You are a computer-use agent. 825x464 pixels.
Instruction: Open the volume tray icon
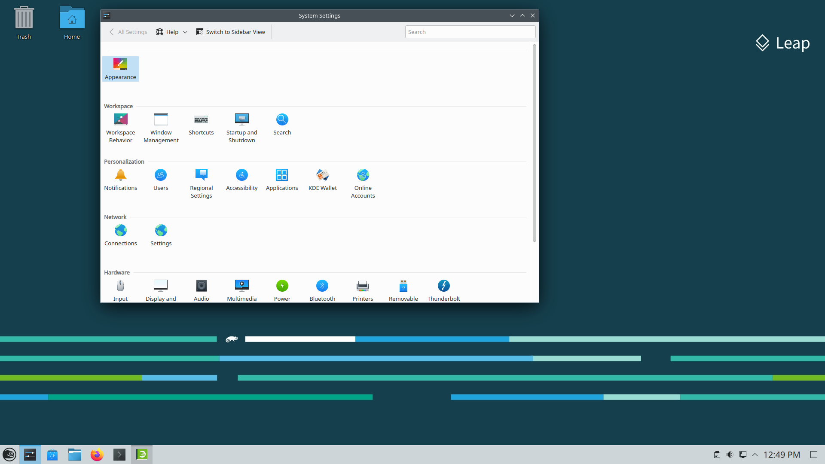point(730,455)
